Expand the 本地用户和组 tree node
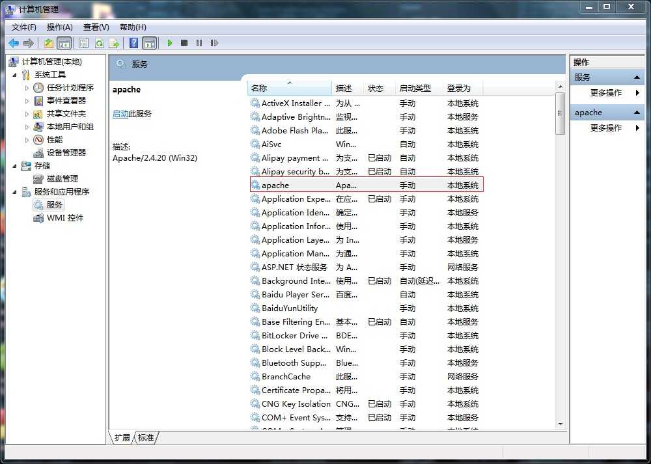Viewport: 651px width, 464px height. [x=27, y=127]
